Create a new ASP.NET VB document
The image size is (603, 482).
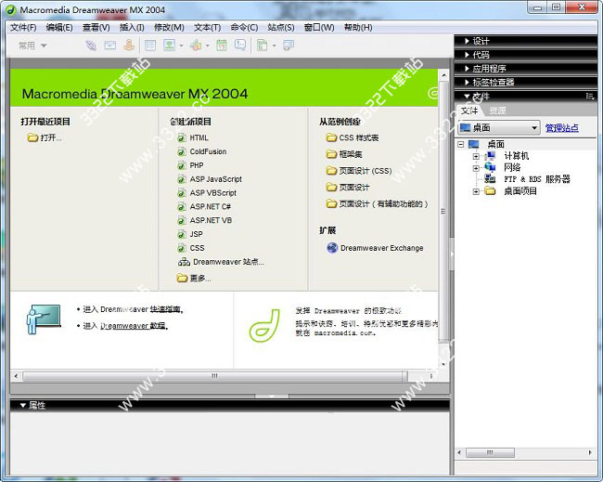coord(205,221)
